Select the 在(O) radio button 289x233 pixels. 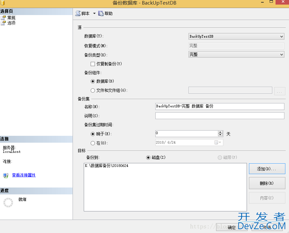(93, 143)
